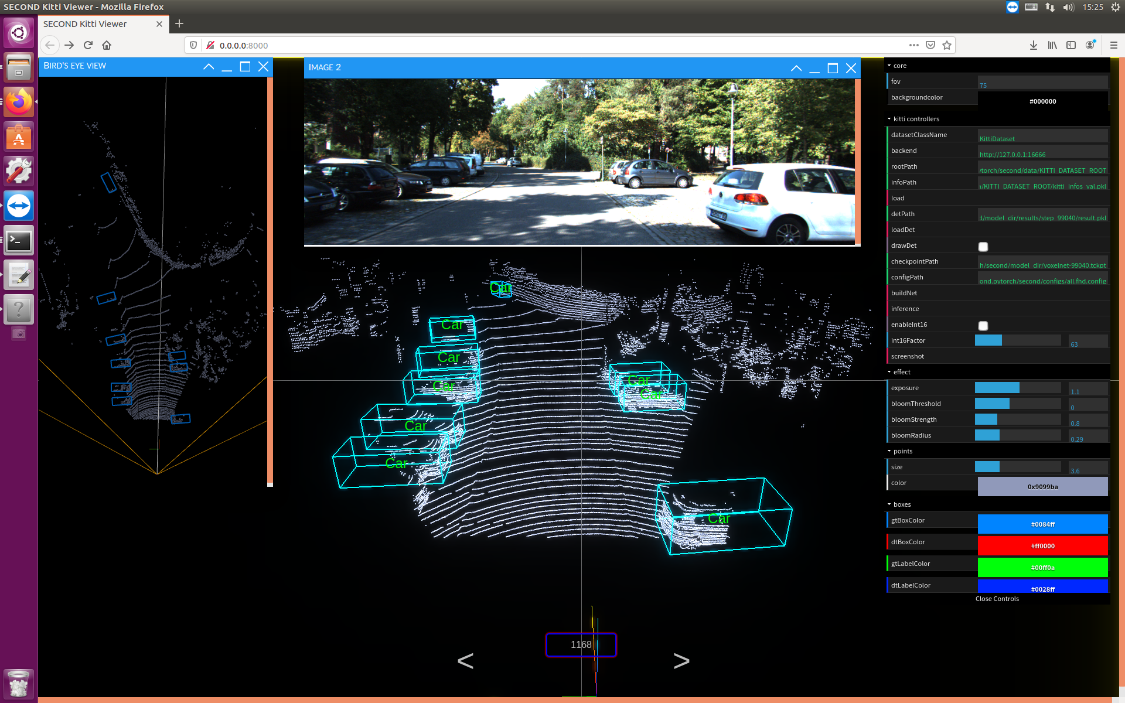Adjust the exposure slider
Image resolution: width=1125 pixels, height=703 pixels.
click(1017, 388)
